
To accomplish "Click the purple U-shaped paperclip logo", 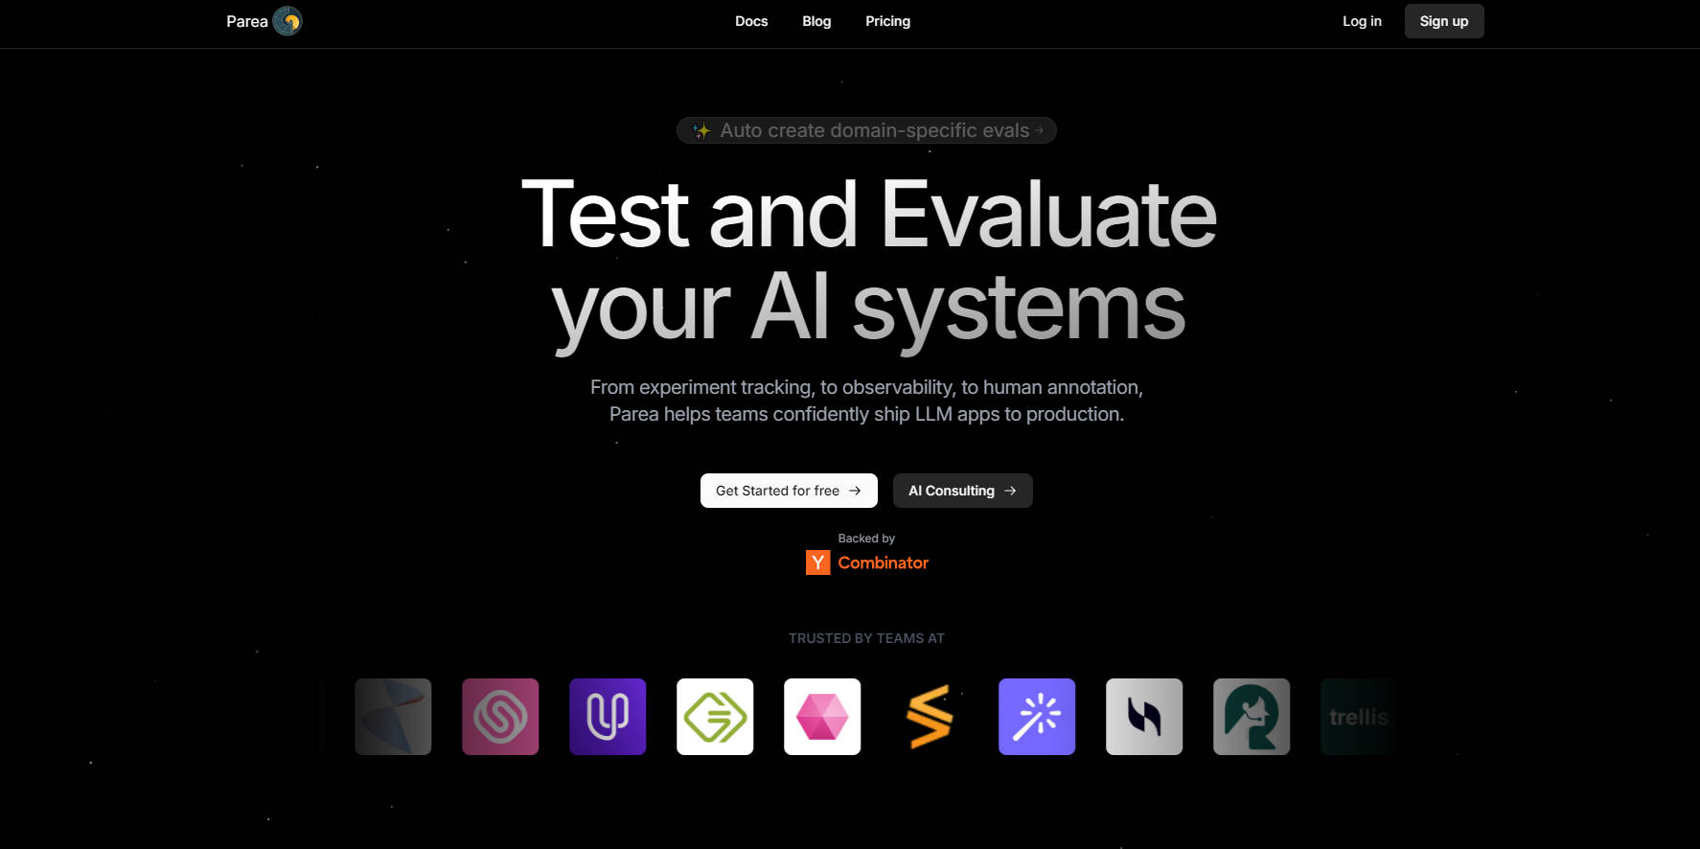I will coord(608,717).
